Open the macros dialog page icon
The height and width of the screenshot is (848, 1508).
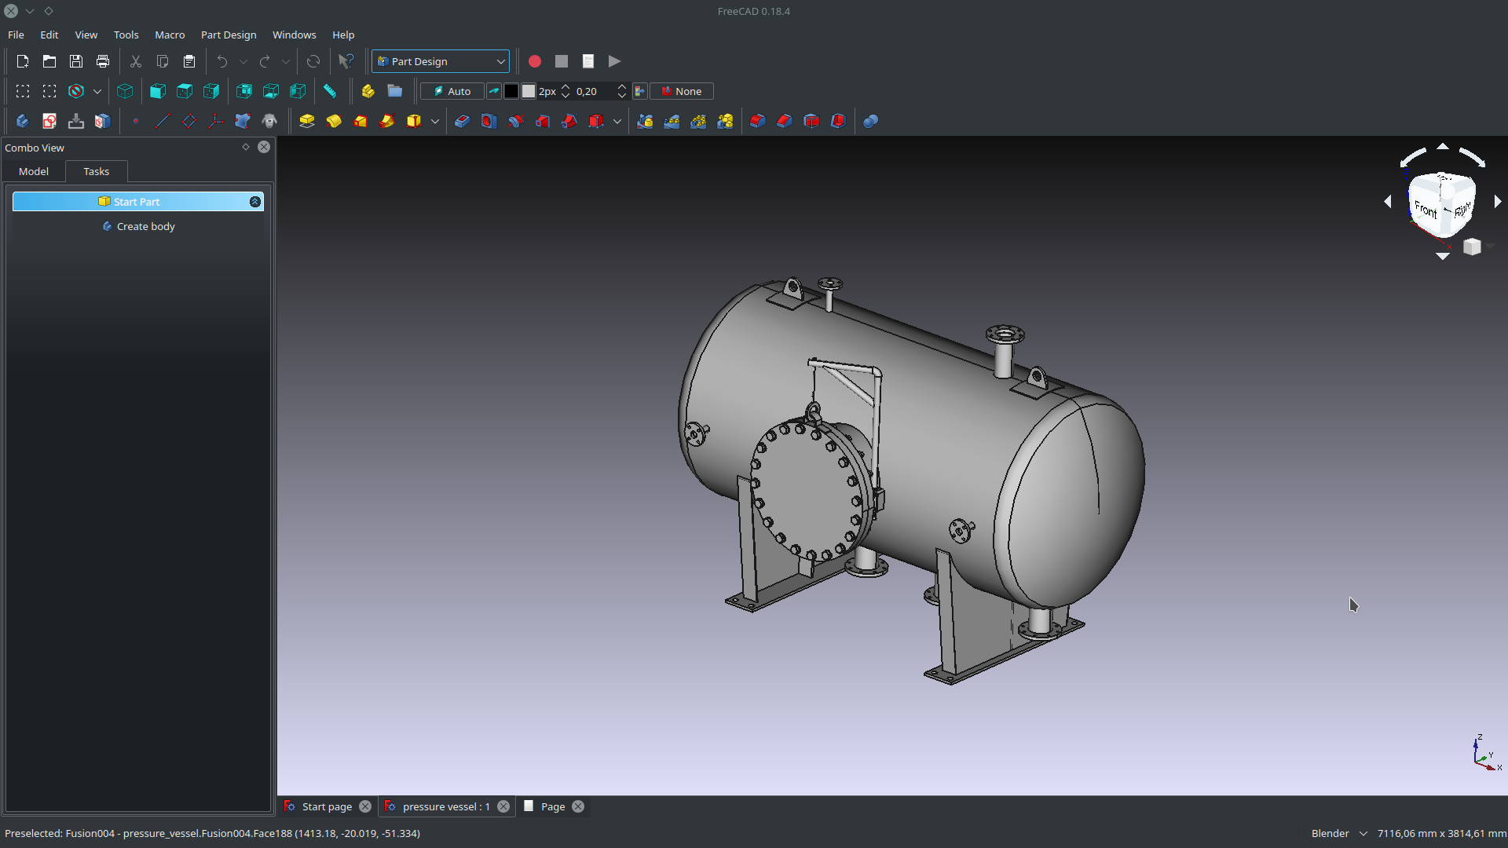tap(588, 61)
